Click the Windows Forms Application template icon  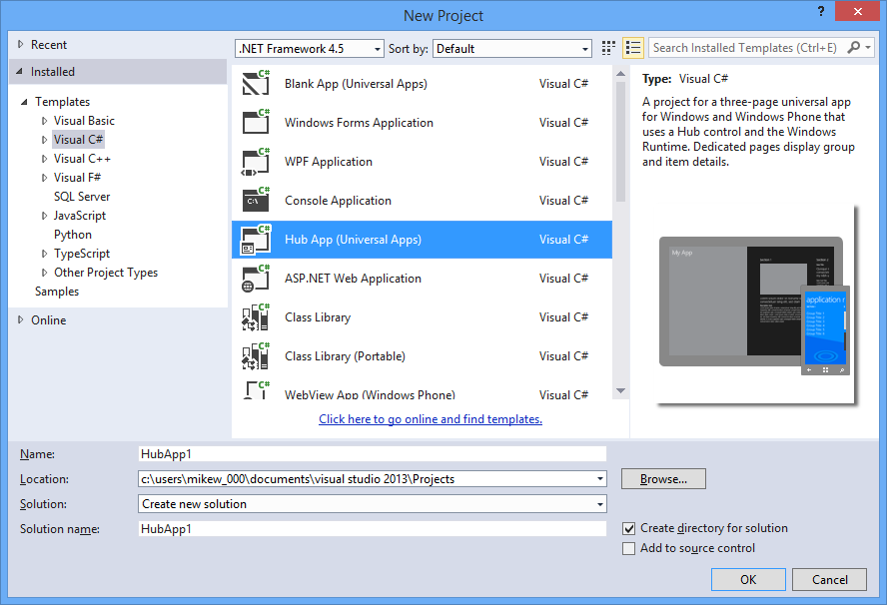[256, 122]
